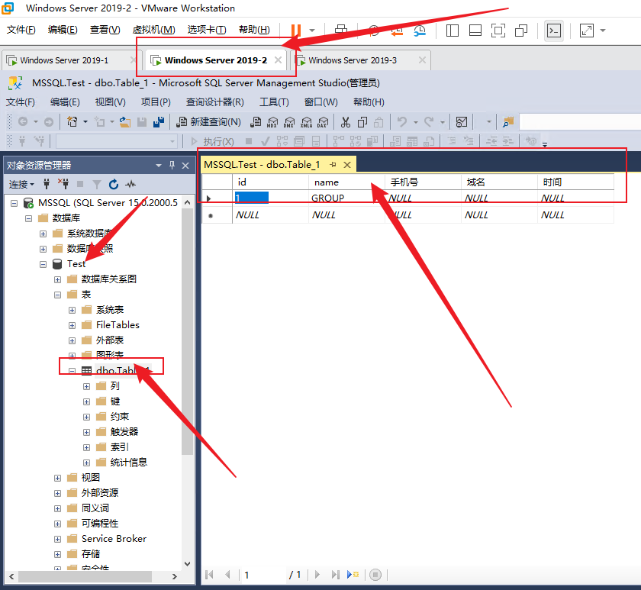
Task: Toggle VMware console view icon
Action: (x=554, y=31)
